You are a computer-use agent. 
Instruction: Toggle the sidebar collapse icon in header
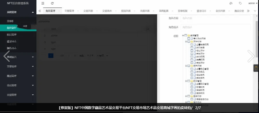(x=43, y=3)
